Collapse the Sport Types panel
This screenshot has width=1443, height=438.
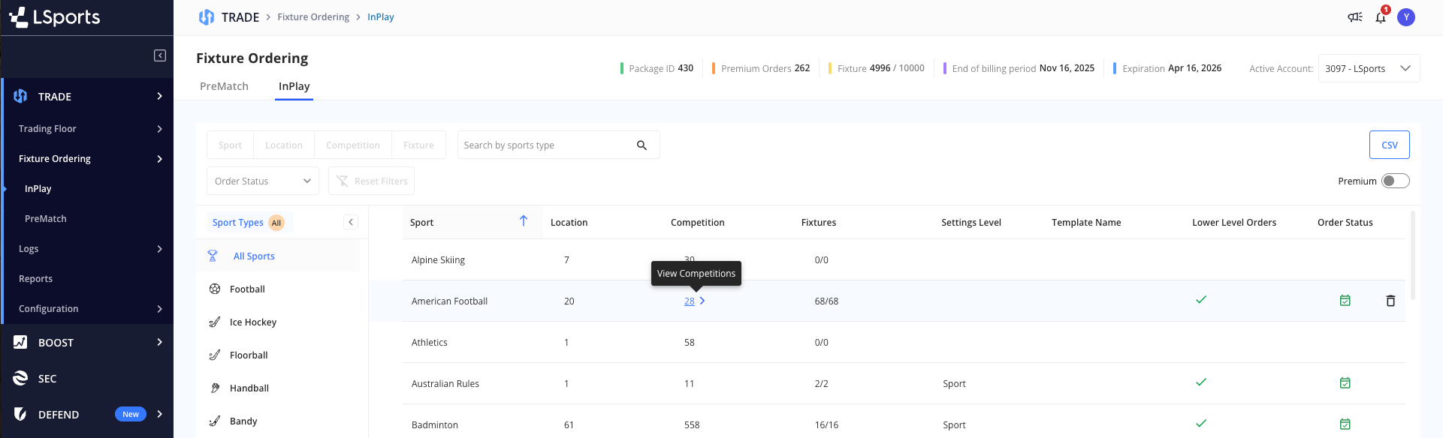coord(351,222)
